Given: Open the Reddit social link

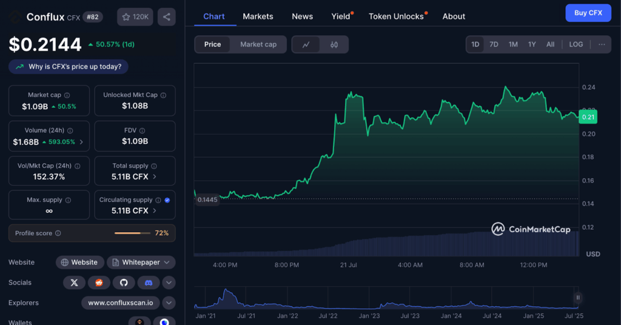Looking at the screenshot, I should 99,283.
